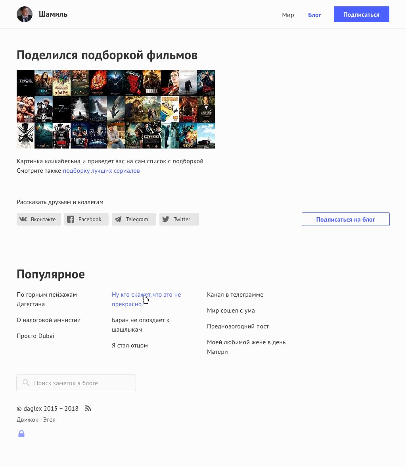406x467 pixels.
Task: Click the Популярное section heading
Action: coord(51,274)
